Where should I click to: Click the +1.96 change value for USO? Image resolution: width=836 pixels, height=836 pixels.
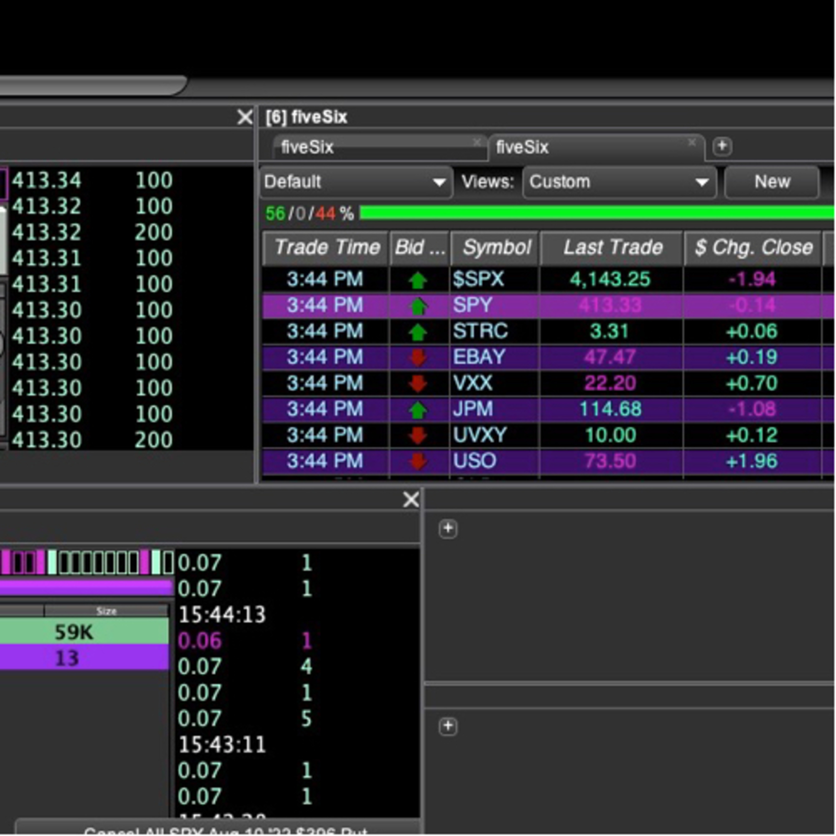752,461
